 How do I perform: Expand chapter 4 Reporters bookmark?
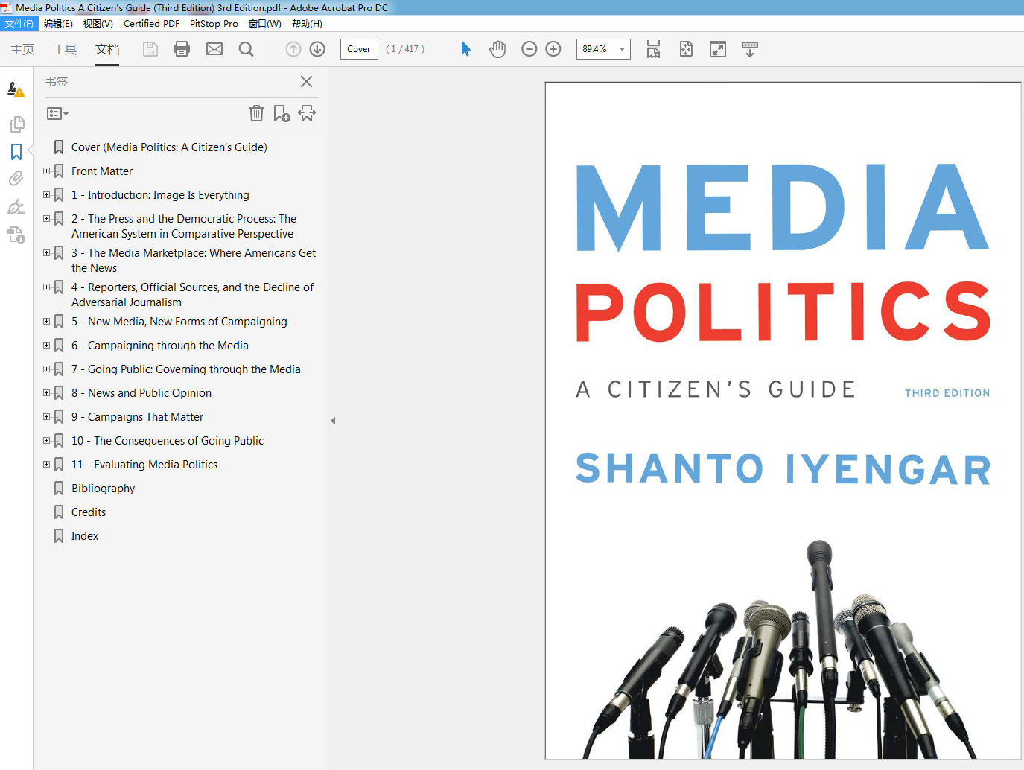[46, 287]
